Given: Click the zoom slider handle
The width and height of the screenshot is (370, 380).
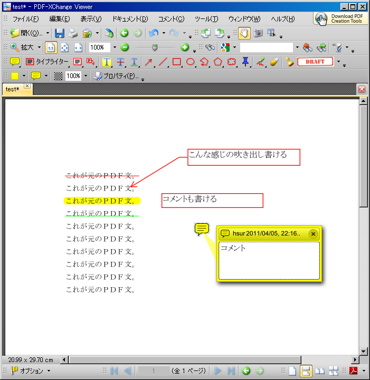Looking at the screenshot, I should tap(154, 47).
